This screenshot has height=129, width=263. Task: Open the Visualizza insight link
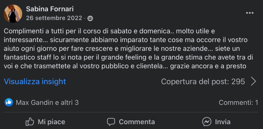35,82
